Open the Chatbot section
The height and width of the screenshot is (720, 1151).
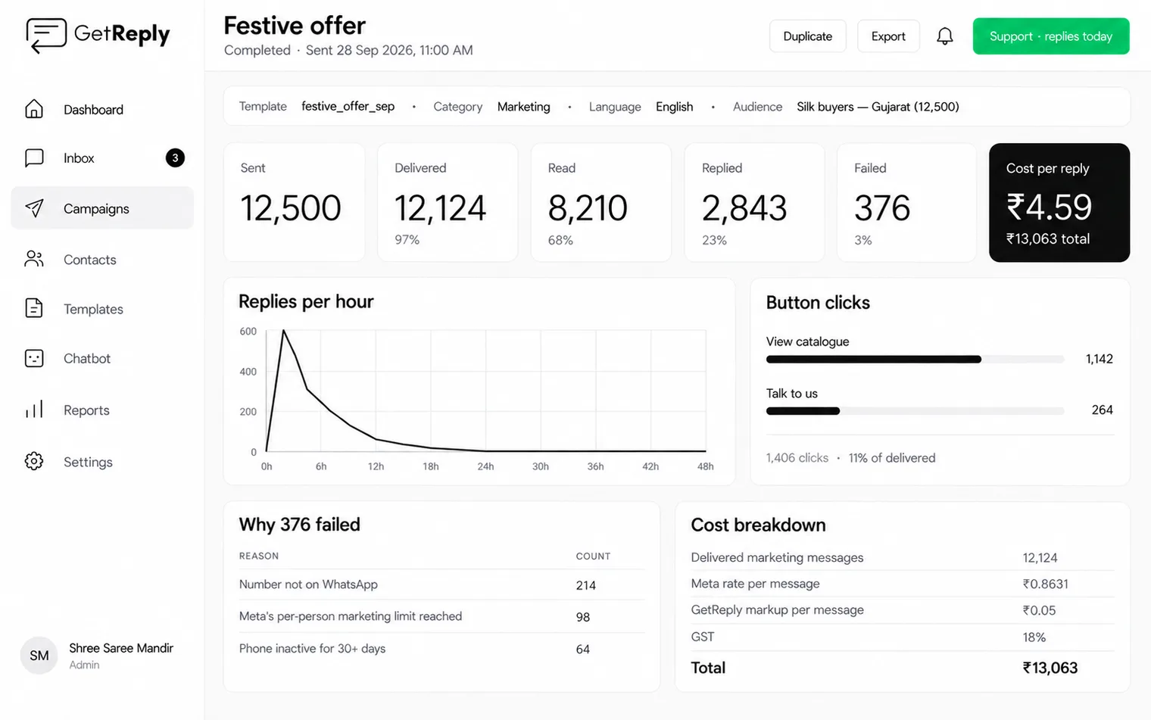102,358
